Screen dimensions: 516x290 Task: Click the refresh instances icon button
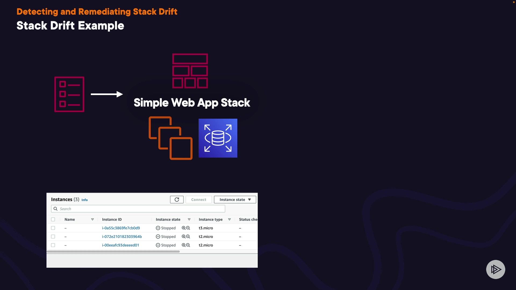(x=177, y=200)
